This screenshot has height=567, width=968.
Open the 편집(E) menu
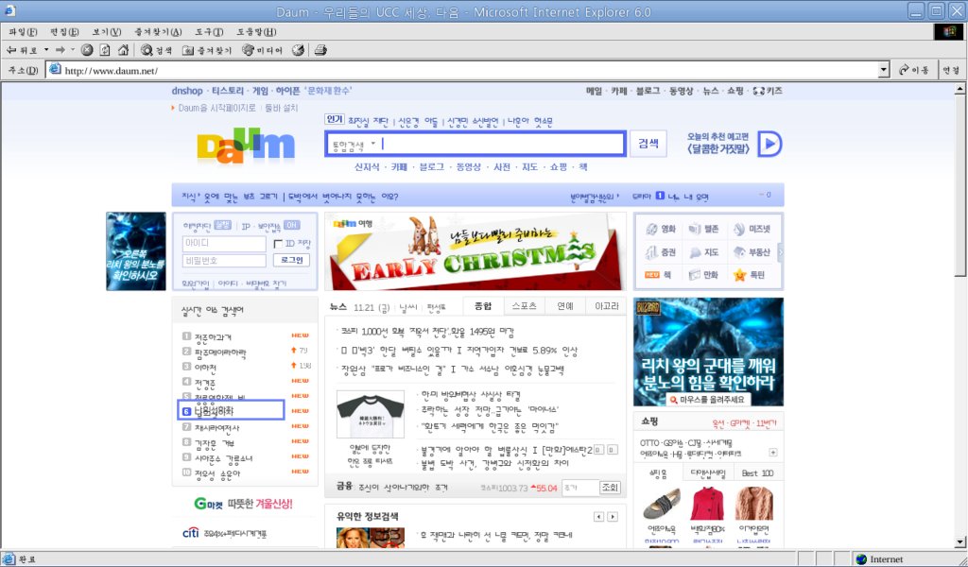click(64, 31)
